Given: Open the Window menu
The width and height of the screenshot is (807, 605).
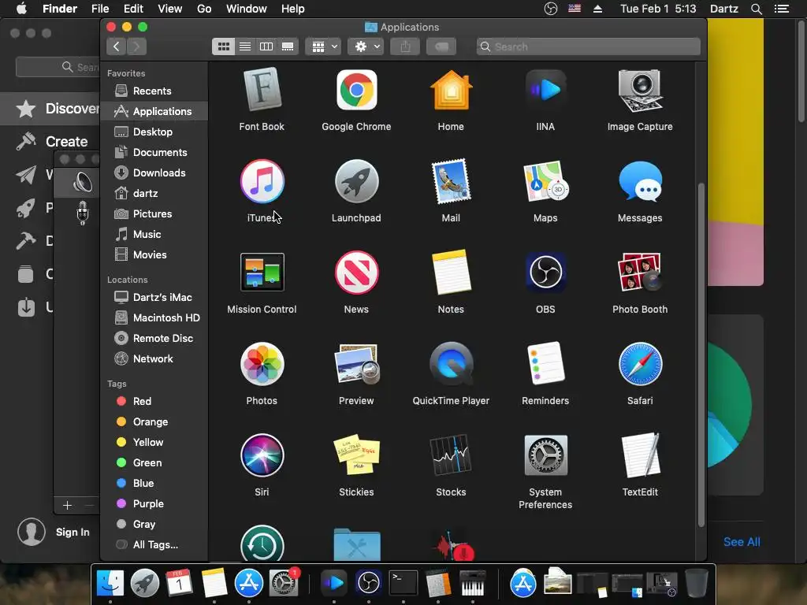Looking at the screenshot, I should pyautogui.click(x=247, y=9).
